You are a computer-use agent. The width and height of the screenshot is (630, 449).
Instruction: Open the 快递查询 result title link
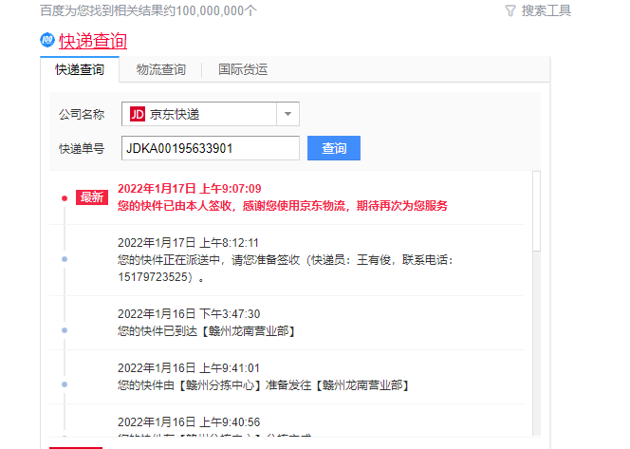(93, 41)
